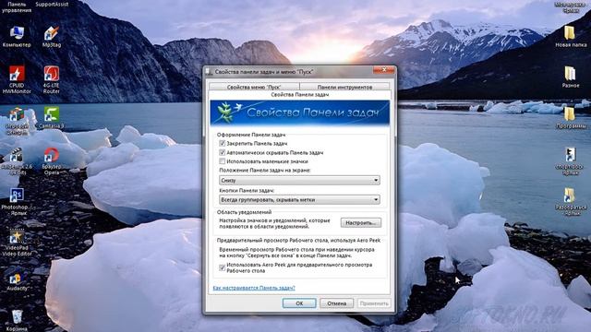The height and width of the screenshot is (332, 591).
Task: Click the Применить button
Action: 374,303
